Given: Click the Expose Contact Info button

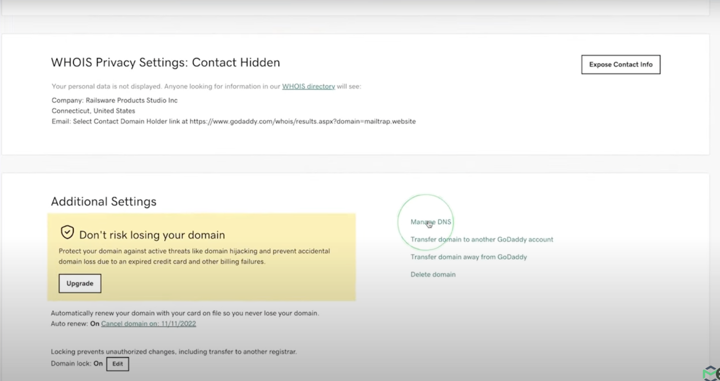Looking at the screenshot, I should click(x=621, y=65).
